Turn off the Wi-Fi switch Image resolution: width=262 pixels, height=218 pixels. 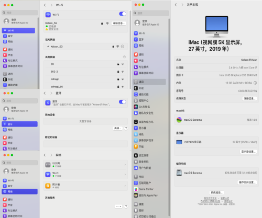click(123, 14)
